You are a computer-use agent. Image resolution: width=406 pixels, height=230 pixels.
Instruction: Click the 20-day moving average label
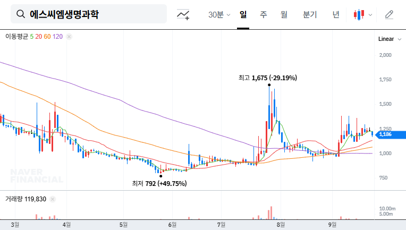(x=39, y=37)
